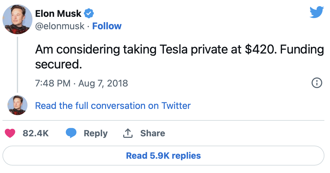Open the tweet info icon
Viewport: 330px width, 173px height.
point(317,83)
